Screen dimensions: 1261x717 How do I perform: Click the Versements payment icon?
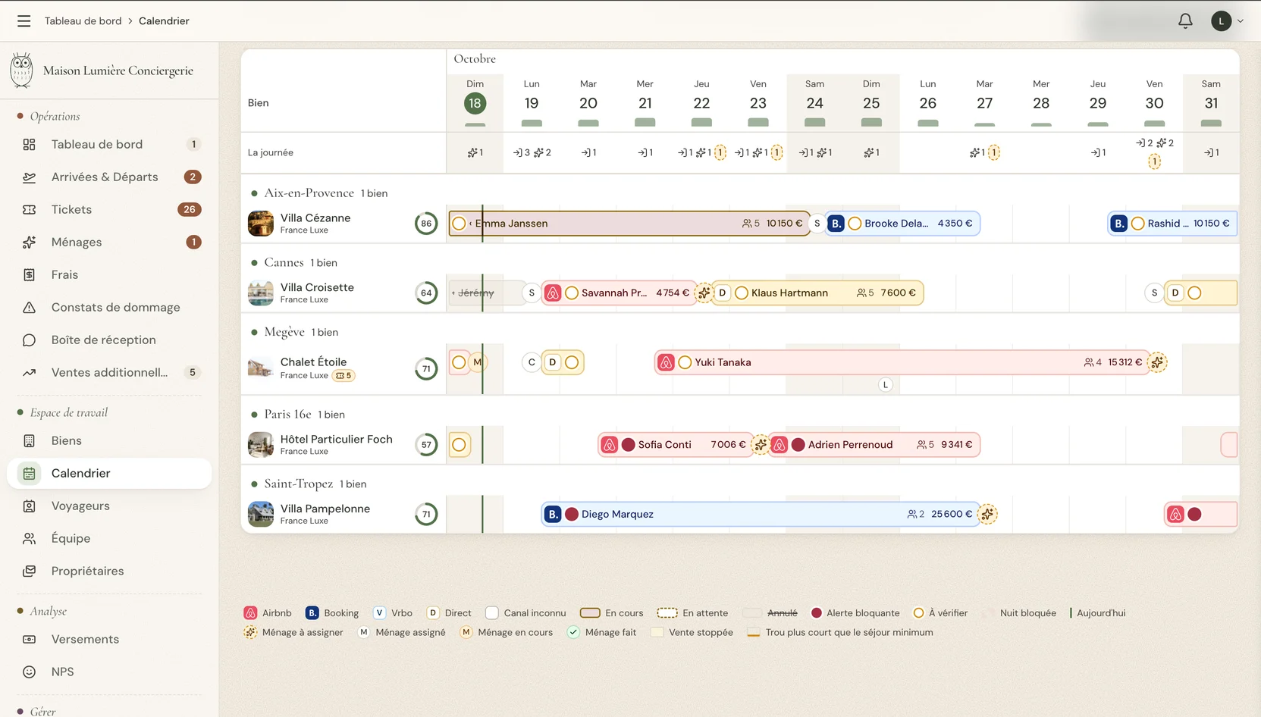(30, 640)
